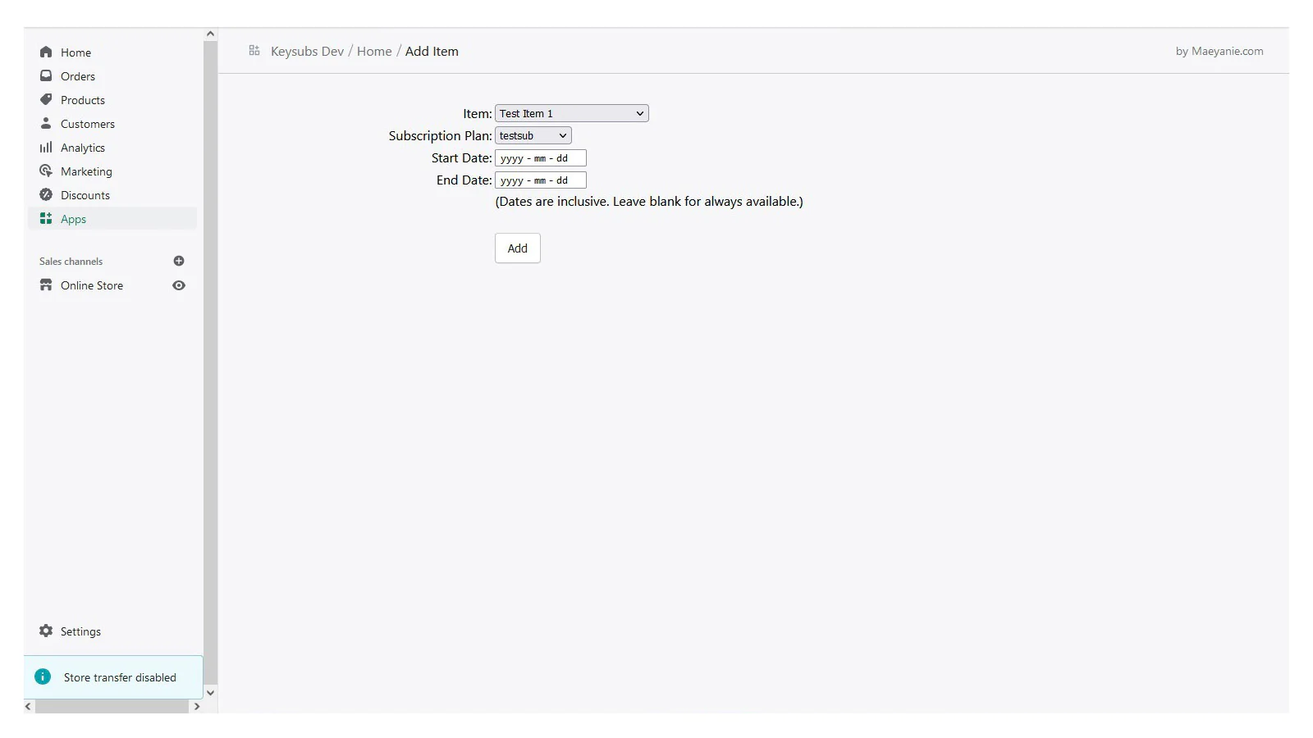The image size is (1313, 738).
Task: Click the Marketing target icon
Action: 46,171
